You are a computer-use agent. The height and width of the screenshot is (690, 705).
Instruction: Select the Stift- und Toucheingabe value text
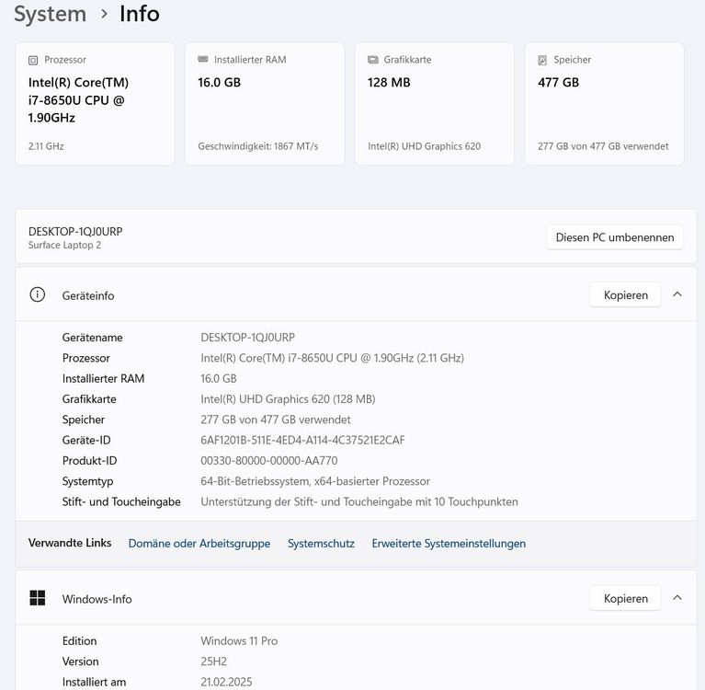coord(359,501)
